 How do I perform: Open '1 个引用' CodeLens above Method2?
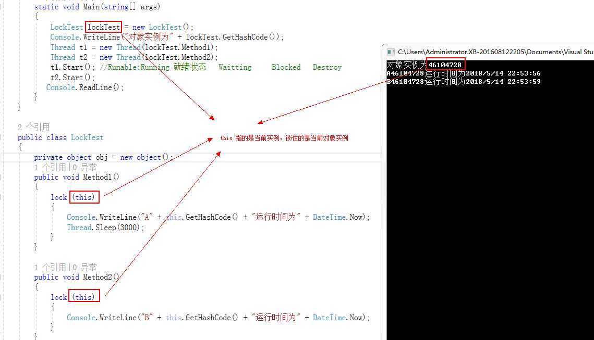pyautogui.click(x=50, y=268)
